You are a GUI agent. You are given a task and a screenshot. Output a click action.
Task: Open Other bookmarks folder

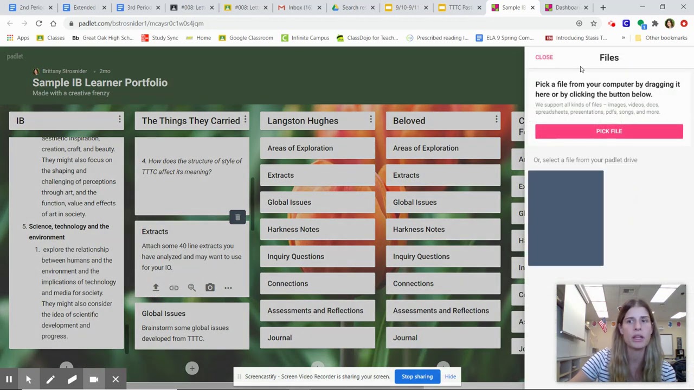point(660,38)
